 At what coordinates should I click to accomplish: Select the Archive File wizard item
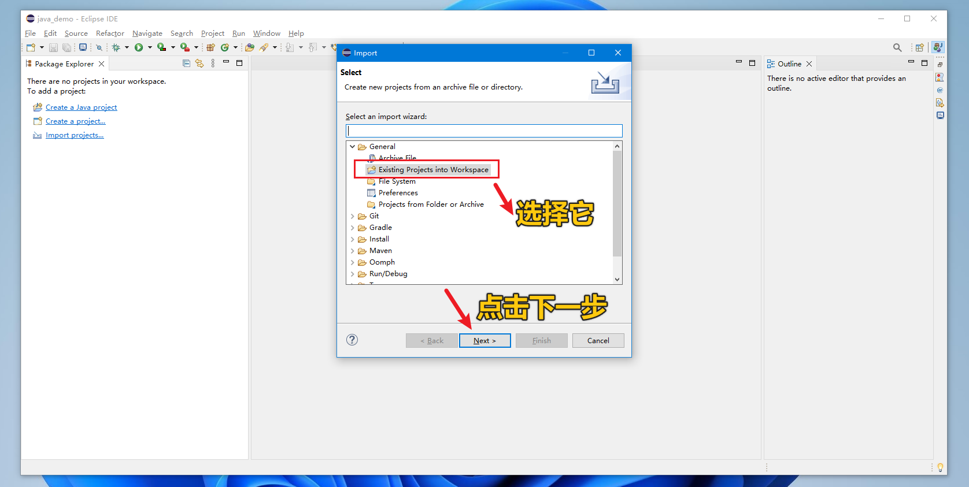coord(397,158)
